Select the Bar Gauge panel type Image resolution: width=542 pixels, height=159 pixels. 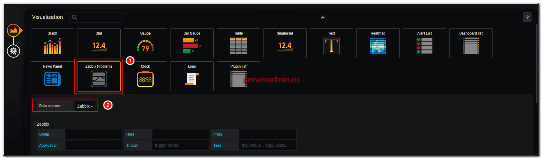pos(192,43)
